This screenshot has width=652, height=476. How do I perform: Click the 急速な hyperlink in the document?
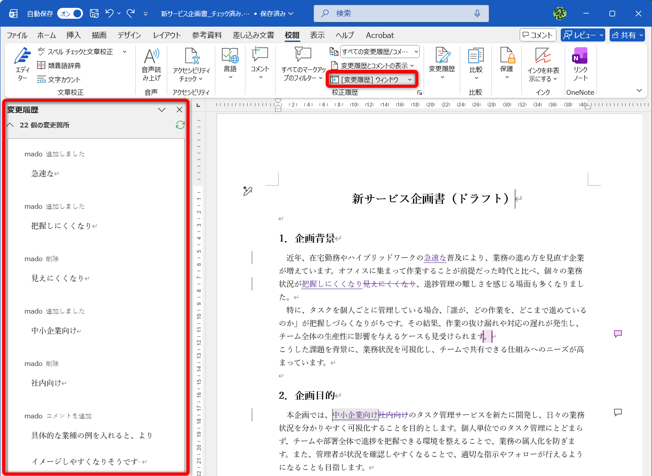pyautogui.click(x=435, y=258)
